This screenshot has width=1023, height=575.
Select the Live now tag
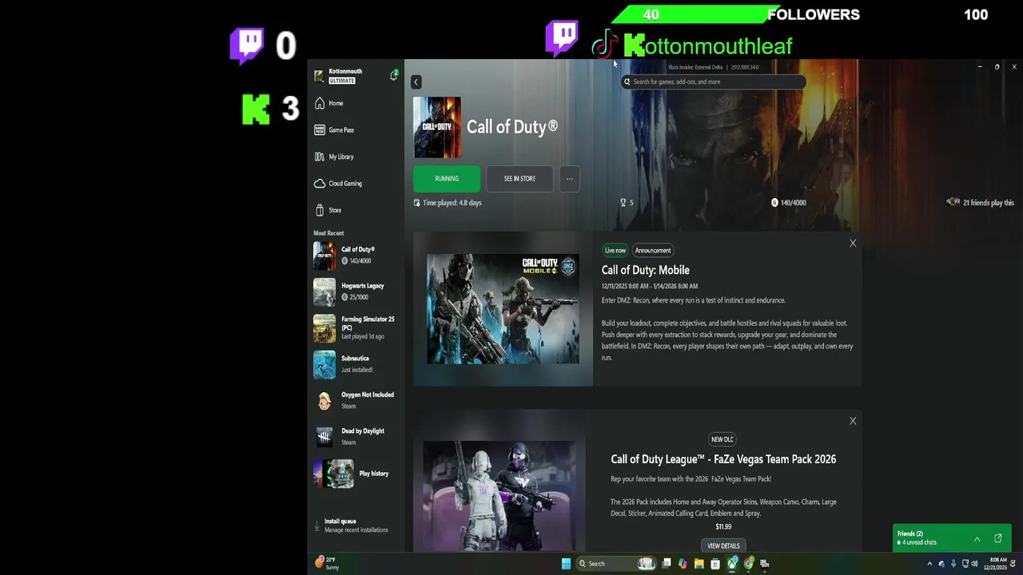pos(615,250)
